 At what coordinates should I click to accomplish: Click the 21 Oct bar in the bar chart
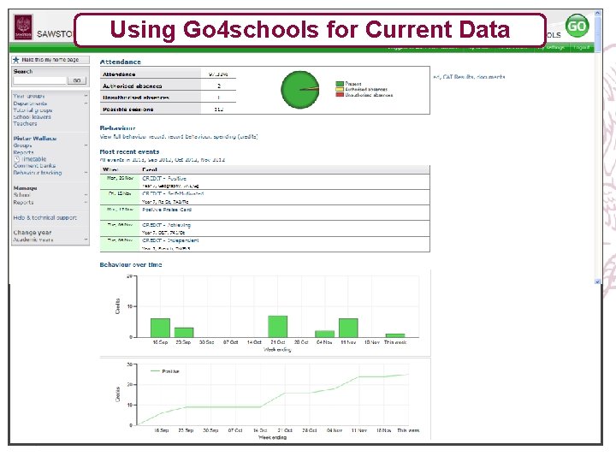(278, 326)
